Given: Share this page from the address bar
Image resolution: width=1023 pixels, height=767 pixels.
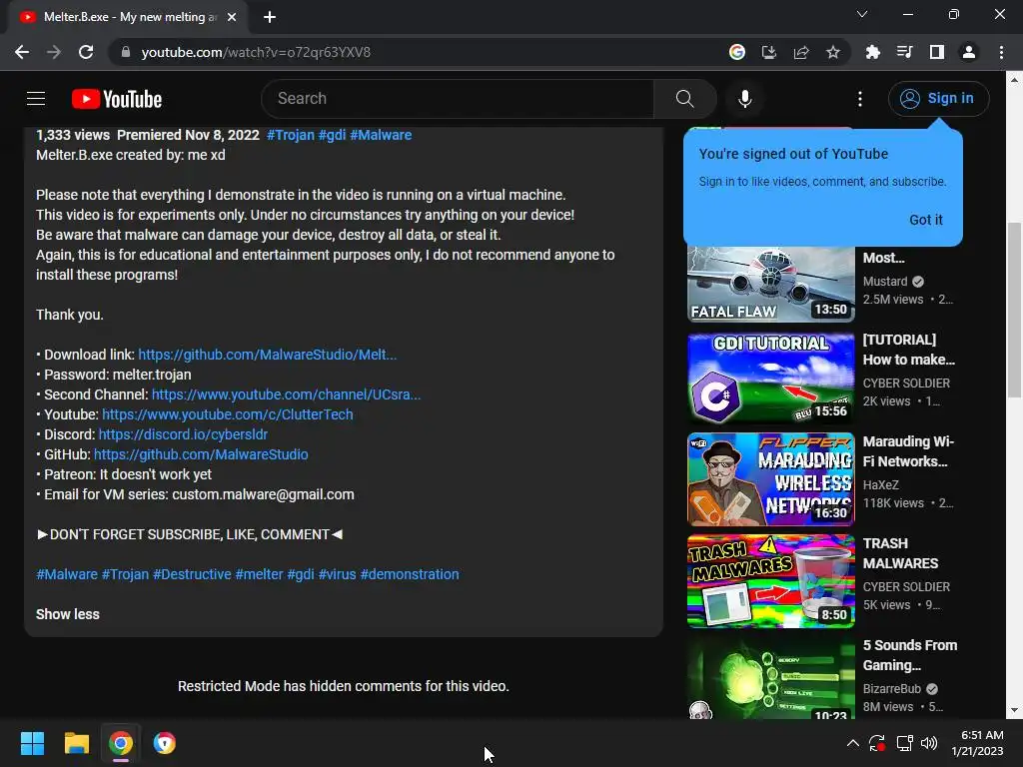Looking at the screenshot, I should 801,52.
